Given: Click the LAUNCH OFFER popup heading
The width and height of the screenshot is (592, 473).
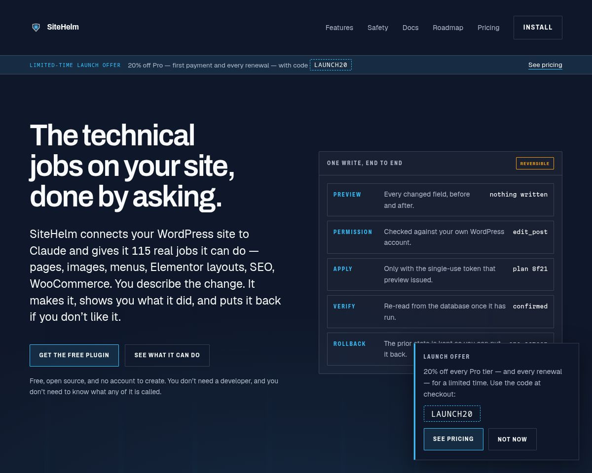Looking at the screenshot, I should [446, 357].
